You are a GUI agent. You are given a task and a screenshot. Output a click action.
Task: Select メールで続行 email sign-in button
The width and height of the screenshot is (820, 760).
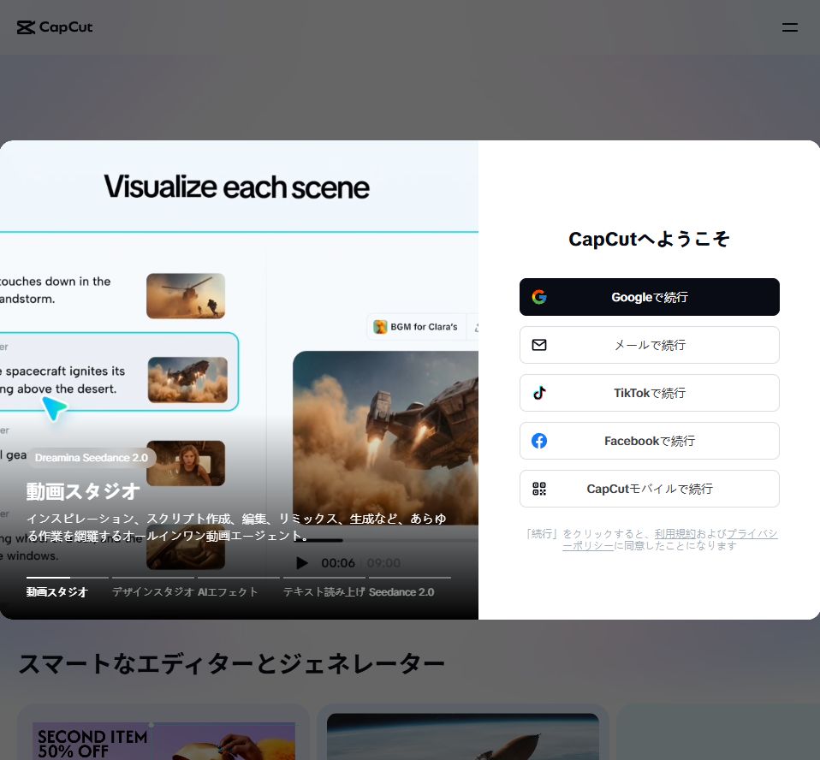649,345
